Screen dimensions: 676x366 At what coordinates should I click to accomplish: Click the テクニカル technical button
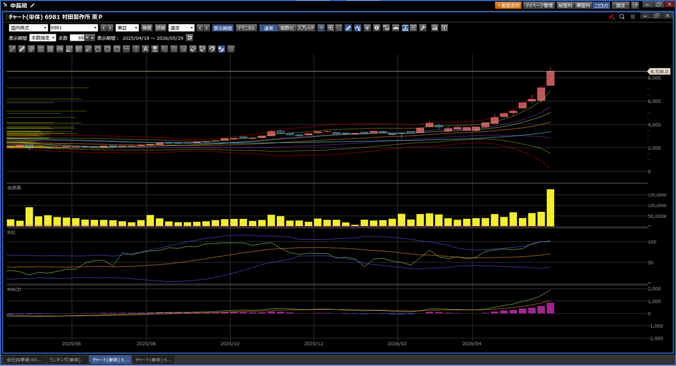[x=246, y=28]
